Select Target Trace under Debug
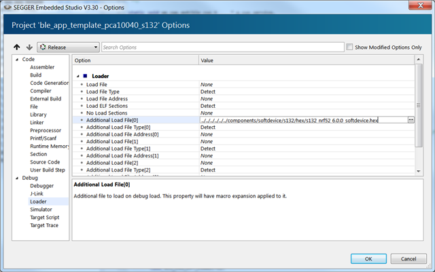435x272 pixels. [x=44, y=225]
